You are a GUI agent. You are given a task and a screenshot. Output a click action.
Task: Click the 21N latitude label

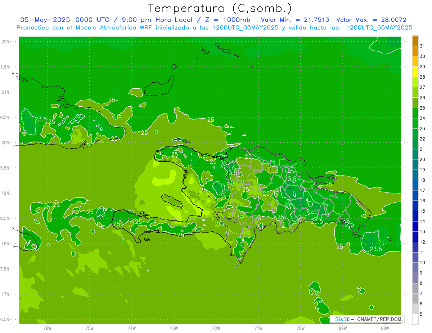pyautogui.click(x=5, y=92)
